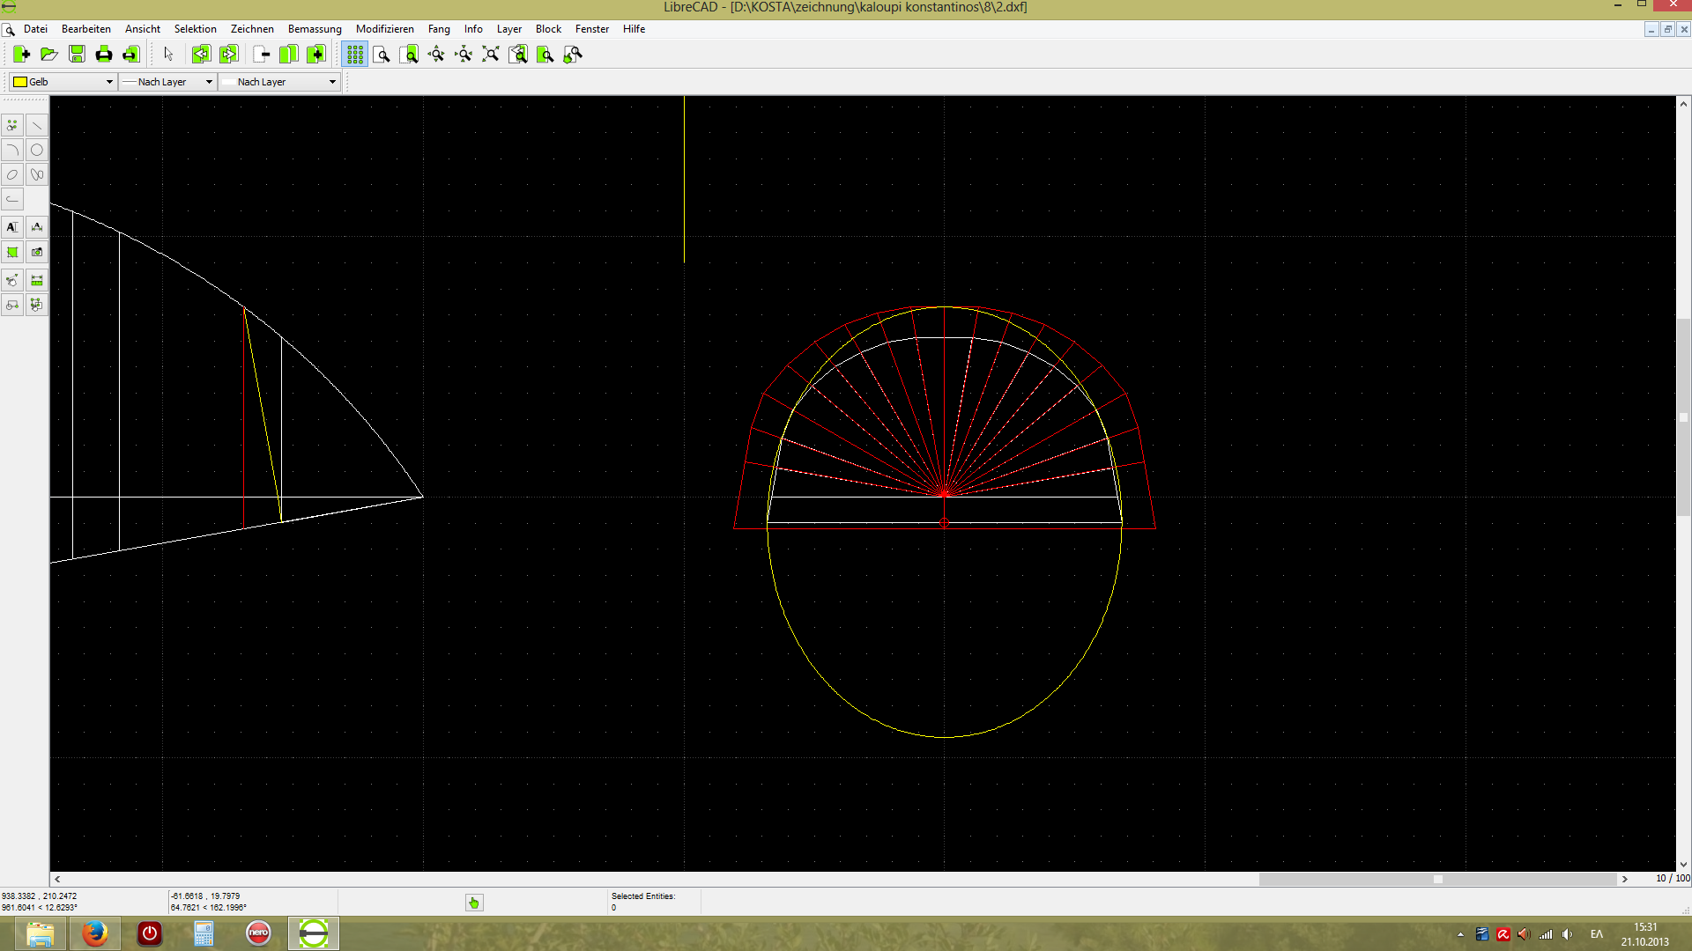Select the polyline drawing tool
1692x951 pixels.
coord(12,199)
